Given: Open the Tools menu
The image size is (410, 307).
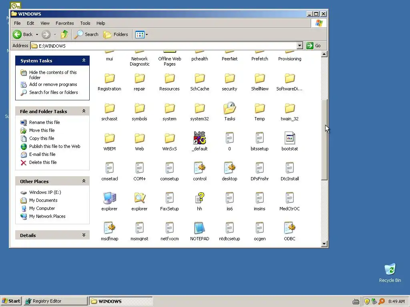Looking at the screenshot, I should (x=85, y=23).
